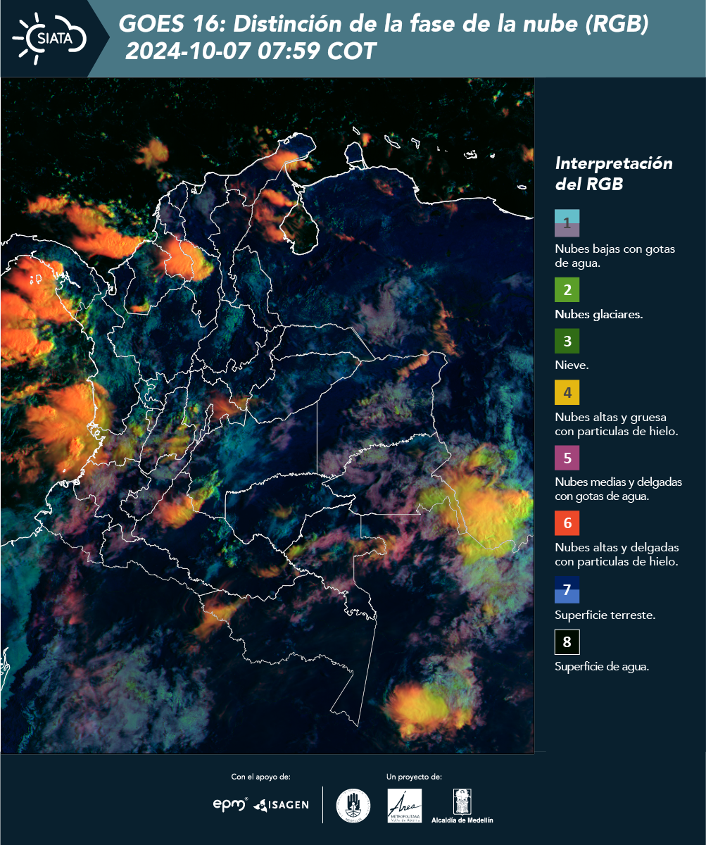Click the 'Interpretación del RGB' heading
Image resolution: width=706 pixels, height=845 pixels.
614,173
